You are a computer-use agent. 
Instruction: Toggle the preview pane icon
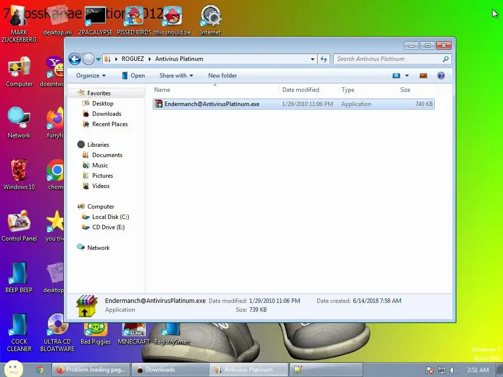(423, 76)
